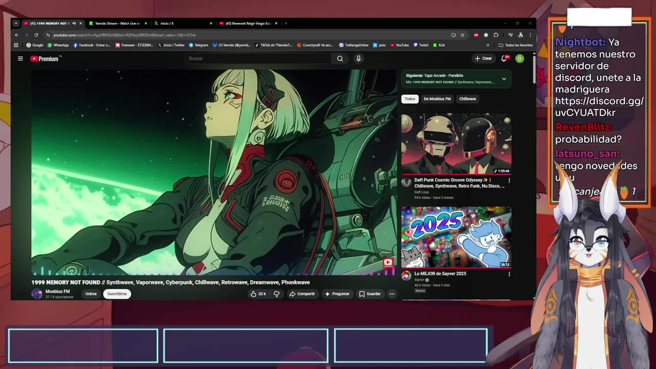Collapse the Mix playlist panel chevron
This screenshot has width=656, height=369.
click(x=504, y=79)
